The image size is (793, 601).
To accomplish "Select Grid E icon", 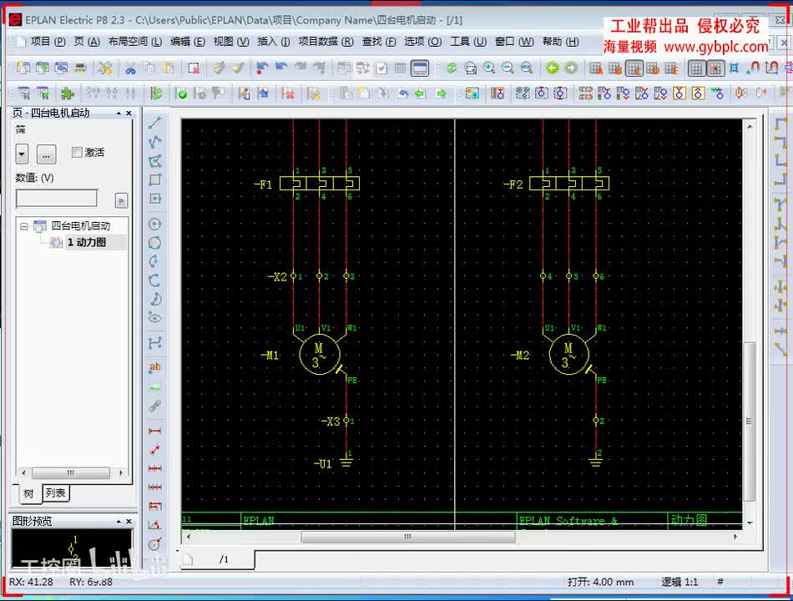I will [x=671, y=68].
